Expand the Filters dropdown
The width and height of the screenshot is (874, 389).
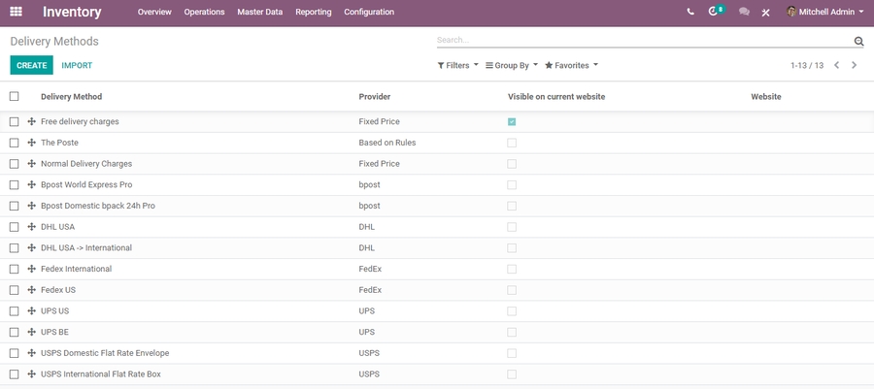pos(457,65)
